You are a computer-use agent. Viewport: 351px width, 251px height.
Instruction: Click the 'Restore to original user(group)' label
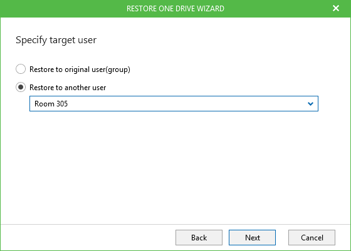click(x=80, y=69)
